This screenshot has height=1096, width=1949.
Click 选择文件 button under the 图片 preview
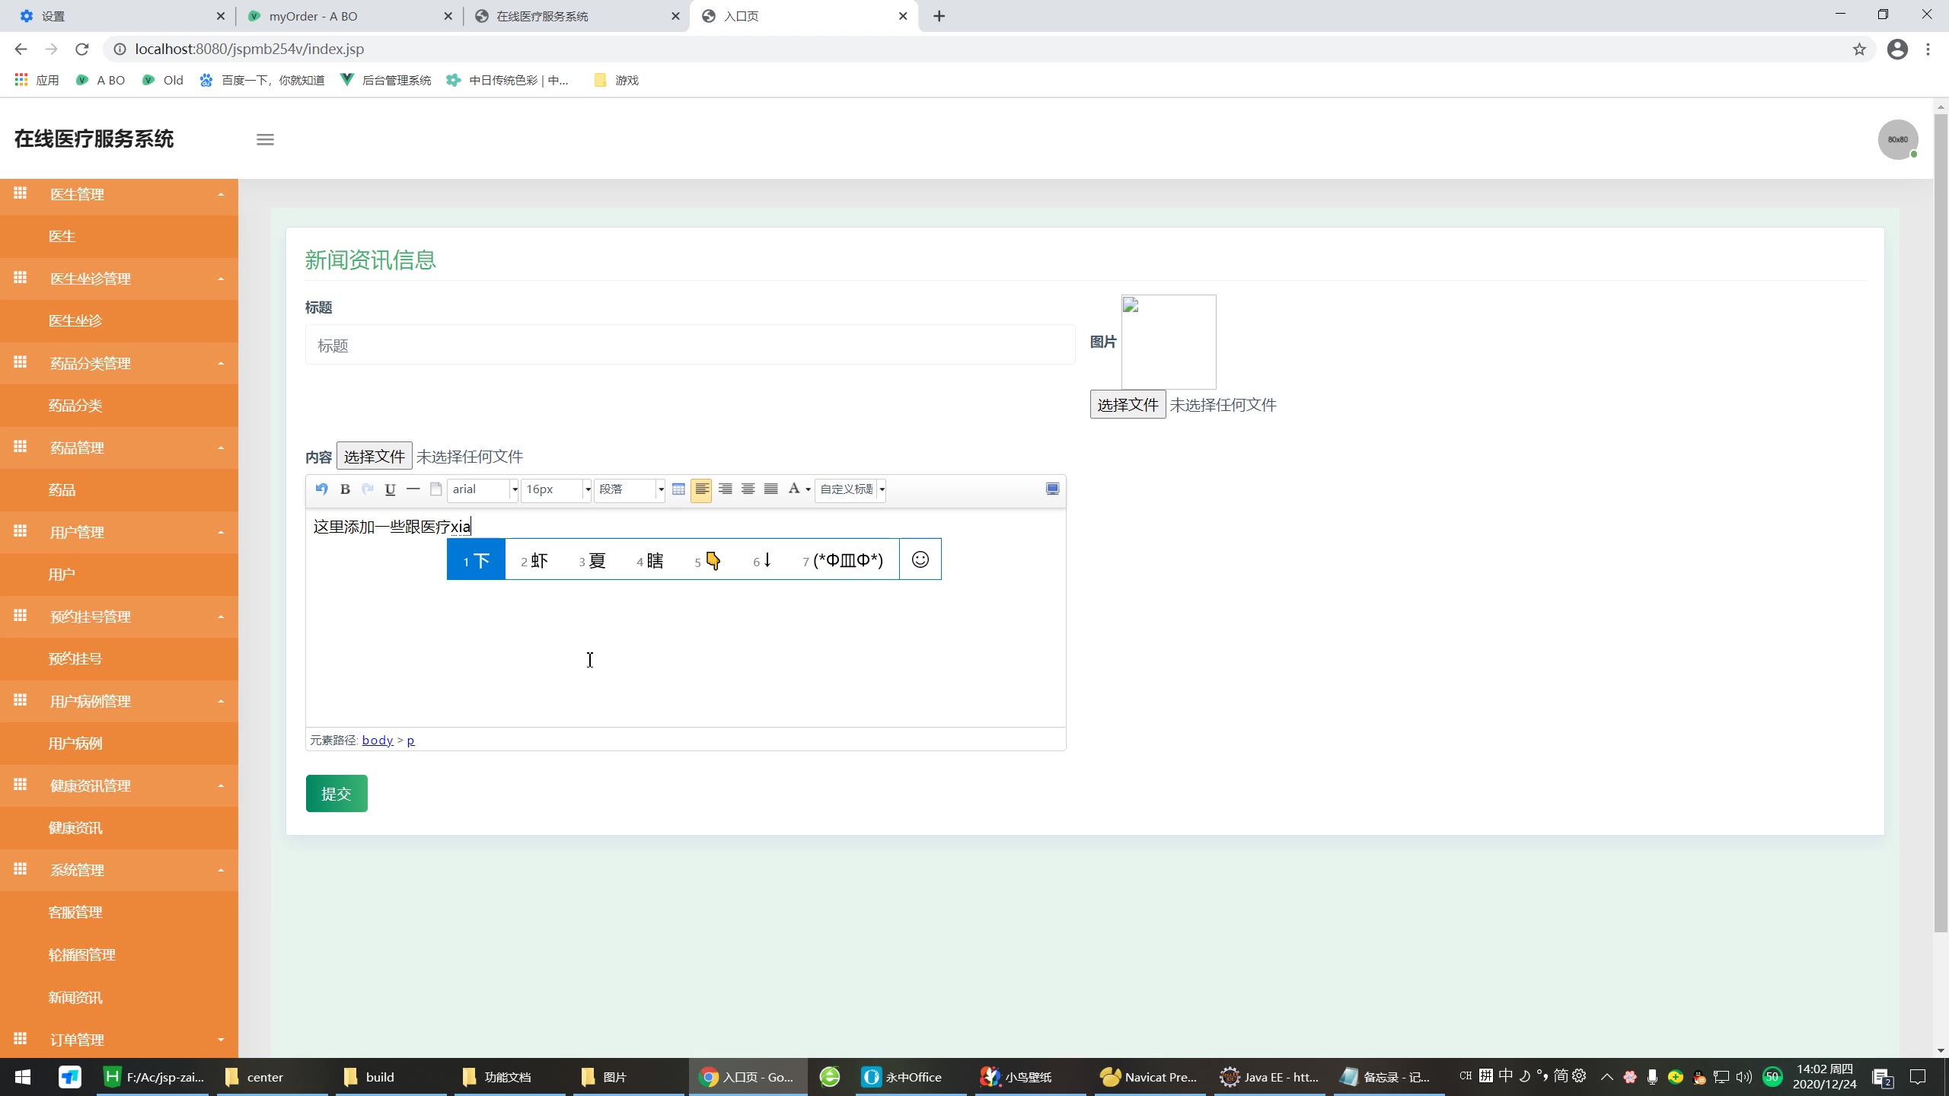(1128, 405)
